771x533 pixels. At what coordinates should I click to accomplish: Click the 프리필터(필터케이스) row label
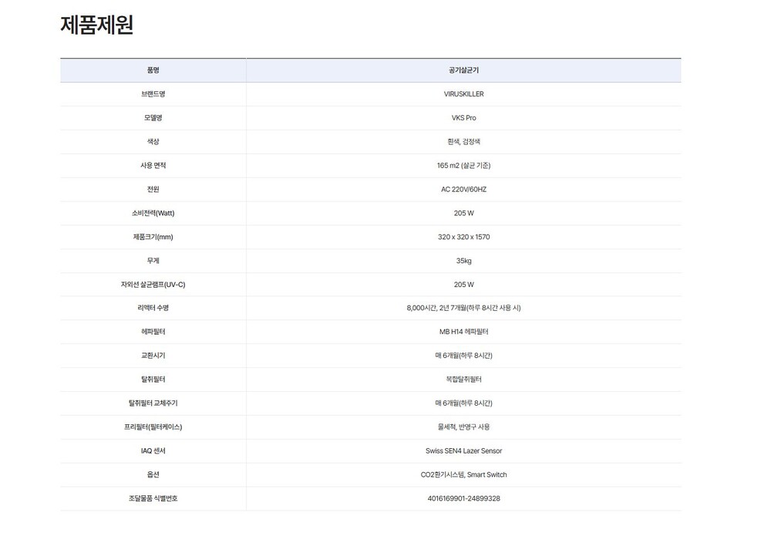pos(153,427)
